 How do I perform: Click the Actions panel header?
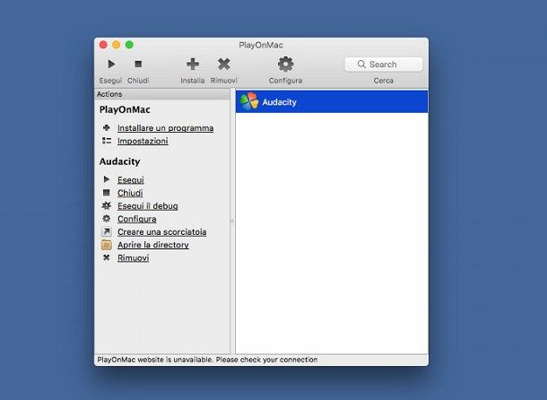click(162, 94)
